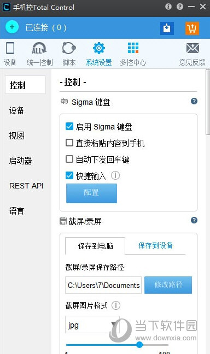Open the blue download icon in header
210x354 pixels.
click(x=167, y=28)
